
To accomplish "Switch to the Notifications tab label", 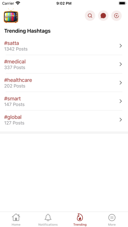I will click(x=48, y=224).
